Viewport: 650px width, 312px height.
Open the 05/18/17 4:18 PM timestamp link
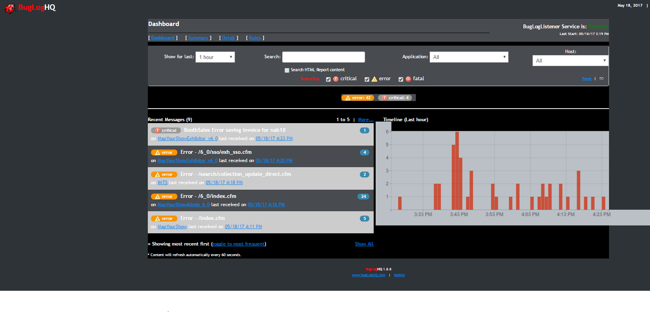point(224,183)
